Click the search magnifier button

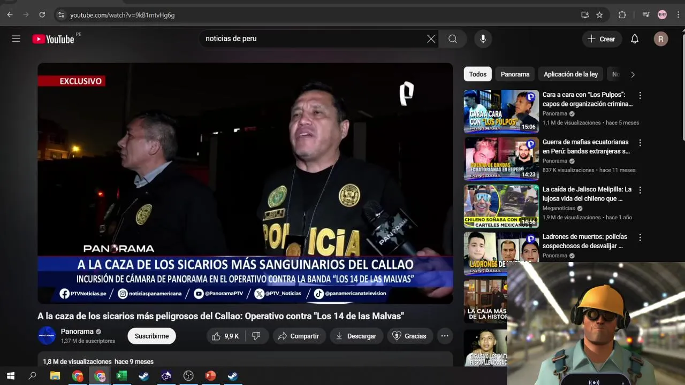click(x=453, y=39)
